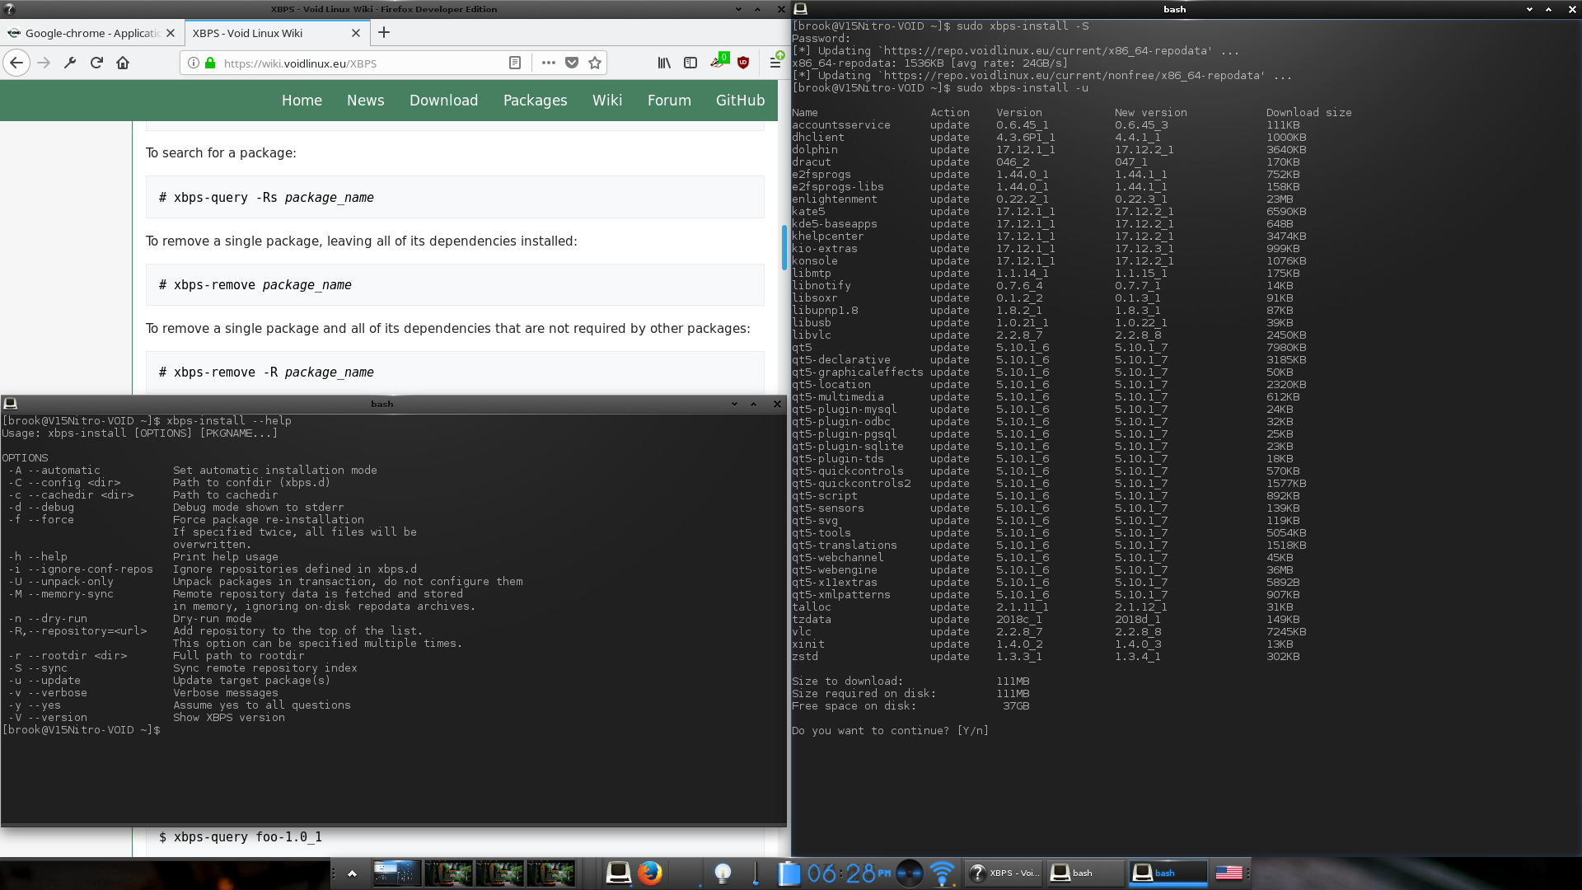Open the Wi-Fi network icon
Image resolution: width=1582 pixels, height=890 pixels.
[x=943, y=873]
